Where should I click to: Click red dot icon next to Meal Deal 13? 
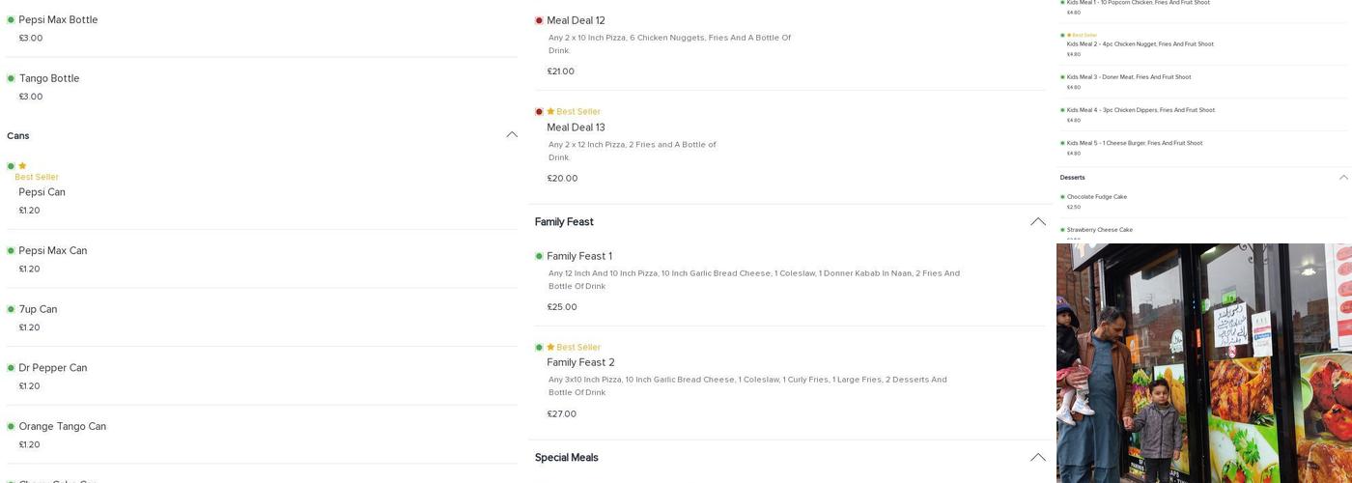coord(539,112)
